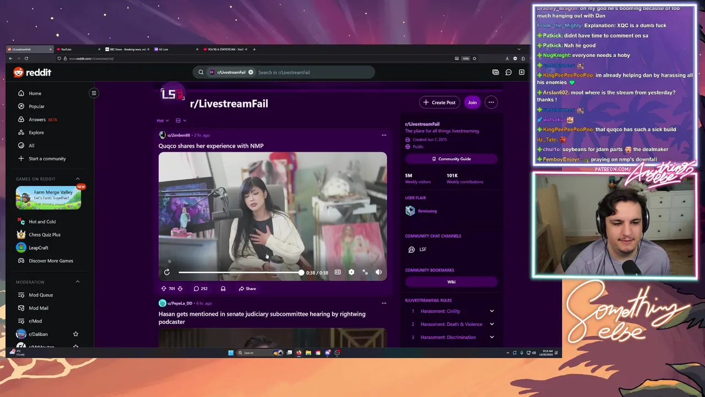This screenshot has width=705, height=397.
Task: Favorite r/Daliban with star toggle
Action: tap(75, 334)
